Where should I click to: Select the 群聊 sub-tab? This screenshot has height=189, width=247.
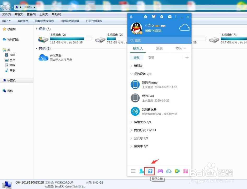point(151,58)
